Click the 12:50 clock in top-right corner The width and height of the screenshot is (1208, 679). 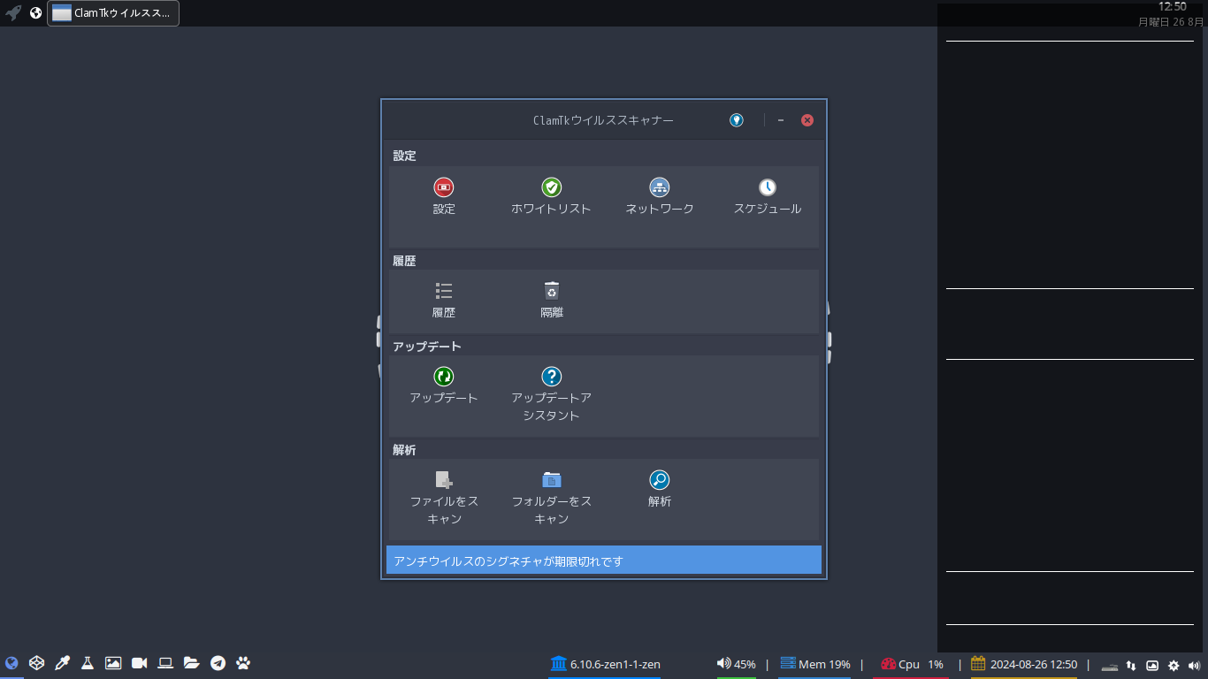(x=1172, y=7)
